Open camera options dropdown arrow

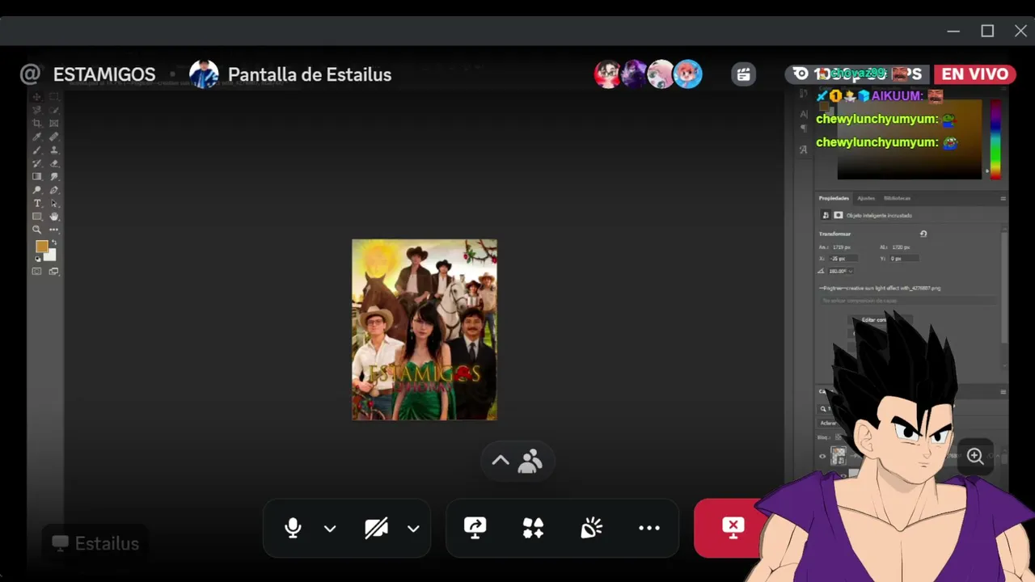pyautogui.click(x=413, y=529)
